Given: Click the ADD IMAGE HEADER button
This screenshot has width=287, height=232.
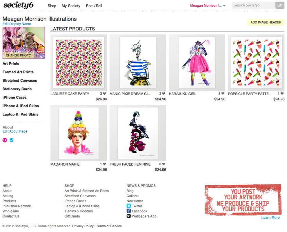Looking at the screenshot, I should click(x=266, y=22).
